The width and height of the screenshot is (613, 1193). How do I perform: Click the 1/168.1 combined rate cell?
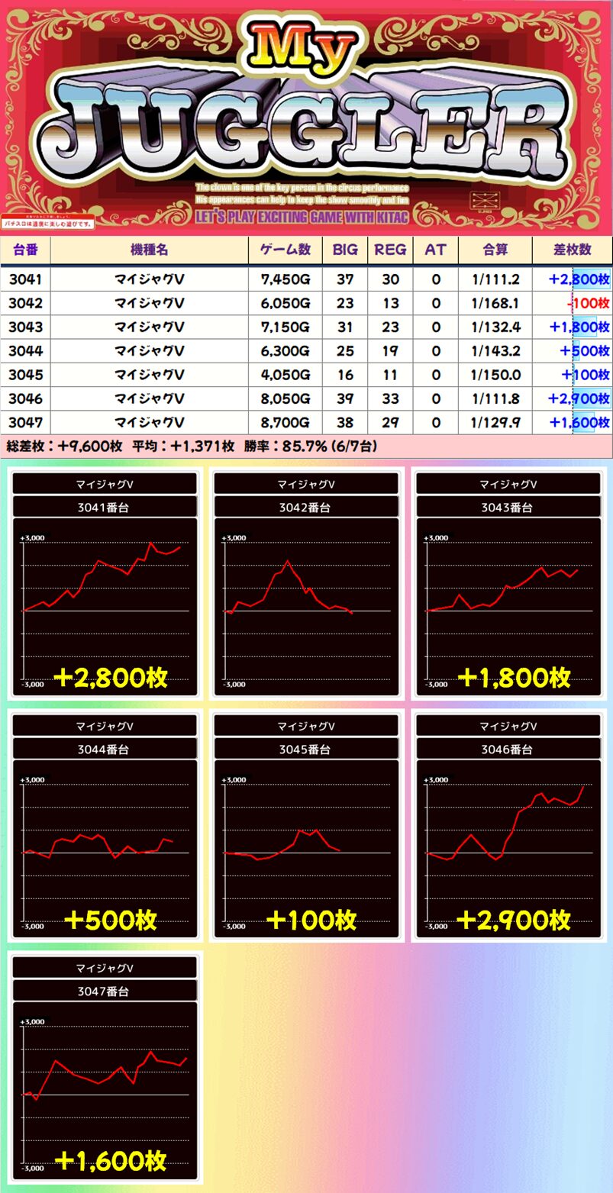495,303
